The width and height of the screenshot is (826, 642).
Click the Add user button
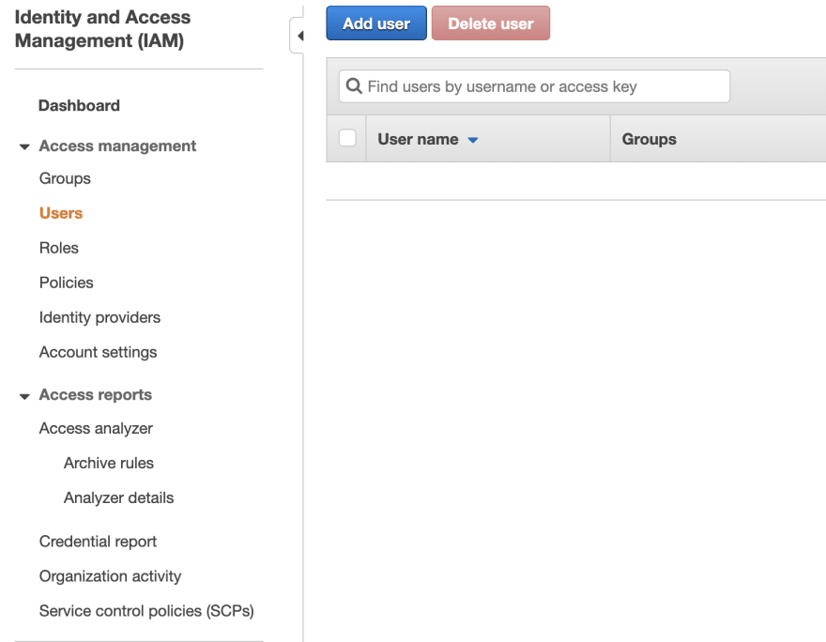(x=376, y=23)
